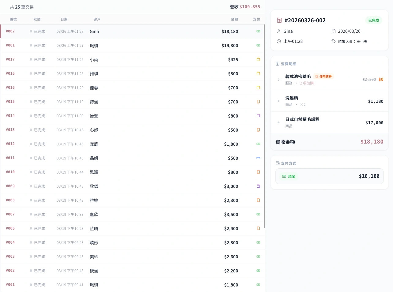Click the person icon next to Gina
Viewport: 393px width, 292px height.
click(279, 31)
